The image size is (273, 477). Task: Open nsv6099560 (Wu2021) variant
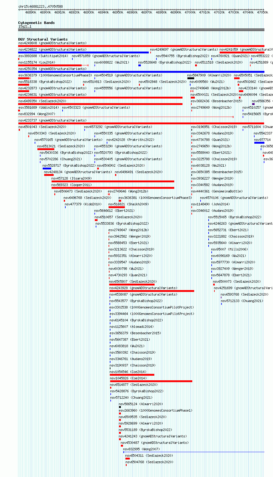coord(207,82)
